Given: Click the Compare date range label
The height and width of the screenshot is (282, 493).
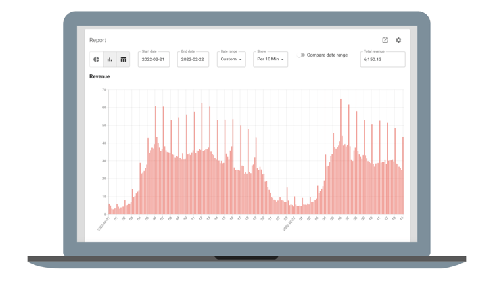Looking at the screenshot, I should (327, 55).
